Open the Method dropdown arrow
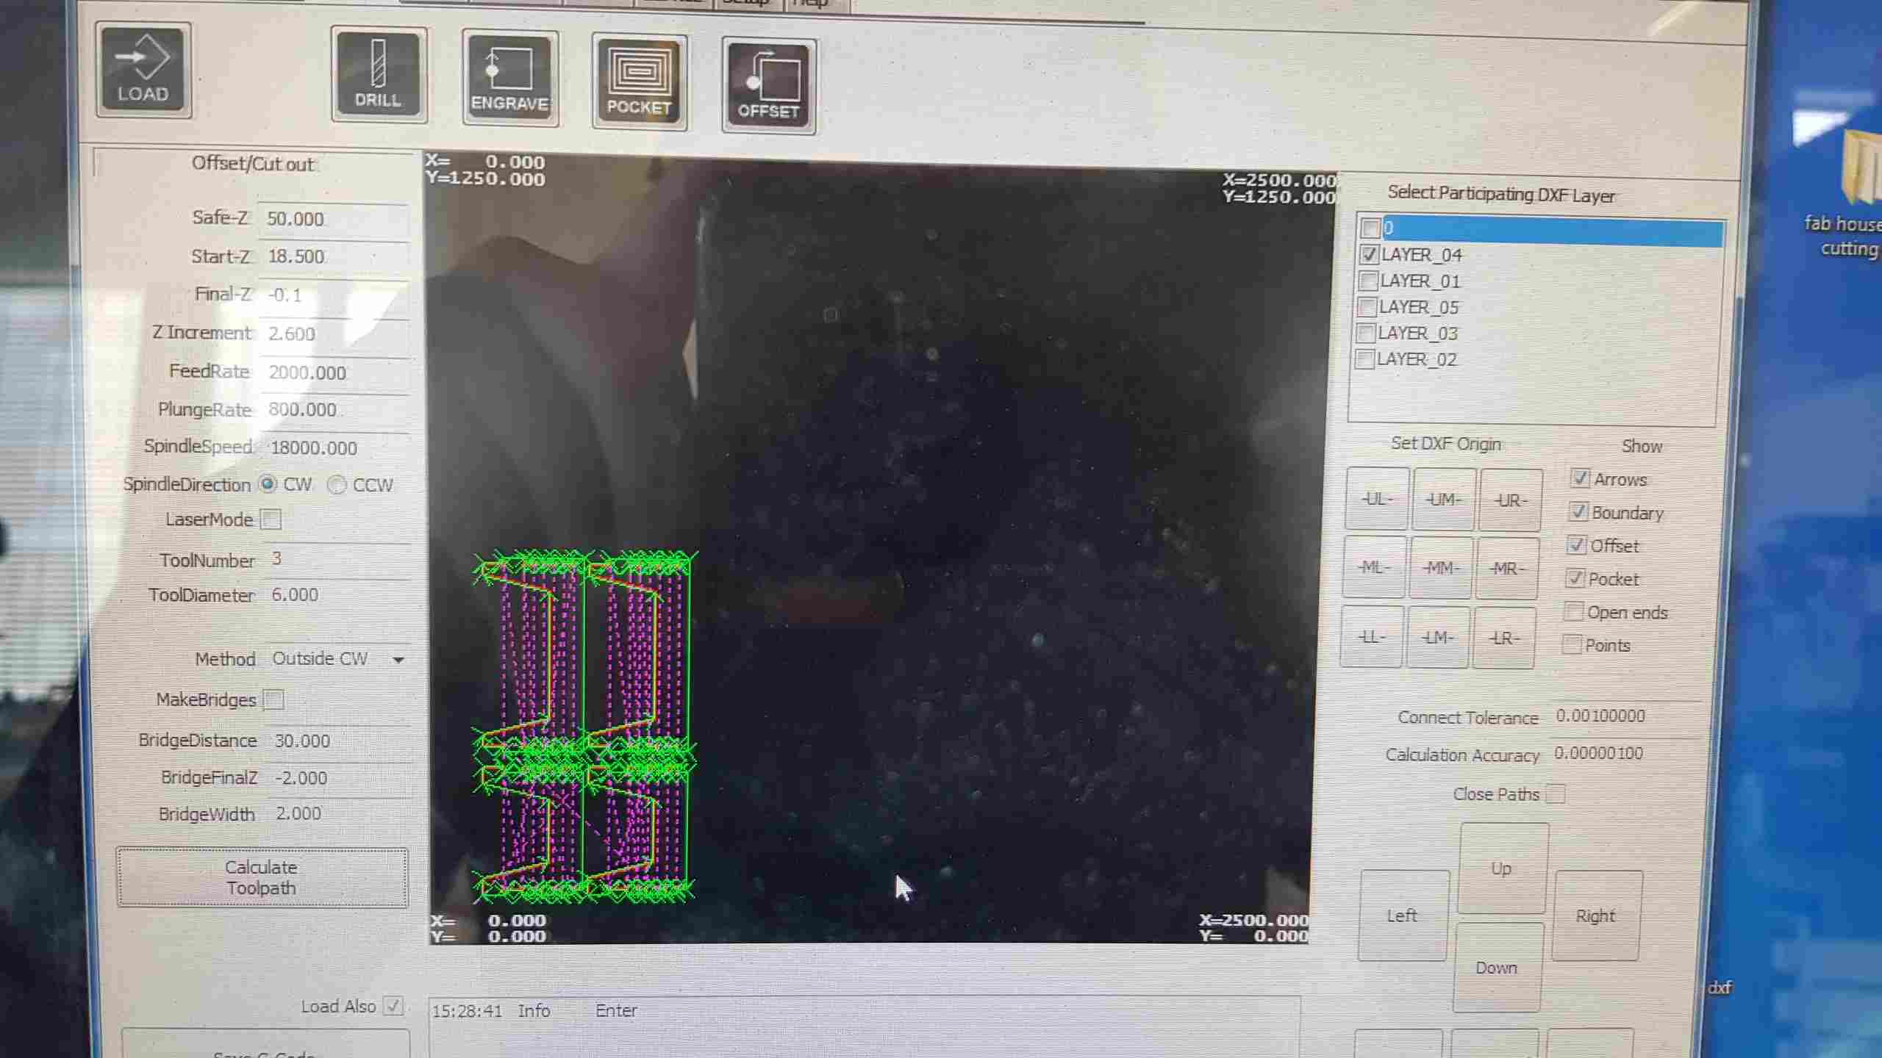Viewport: 1882px width, 1058px height. click(398, 660)
